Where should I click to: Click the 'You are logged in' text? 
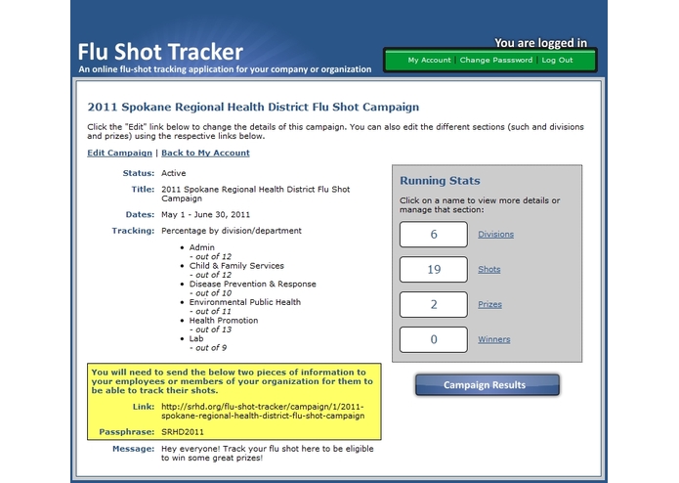tap(541, 43)
